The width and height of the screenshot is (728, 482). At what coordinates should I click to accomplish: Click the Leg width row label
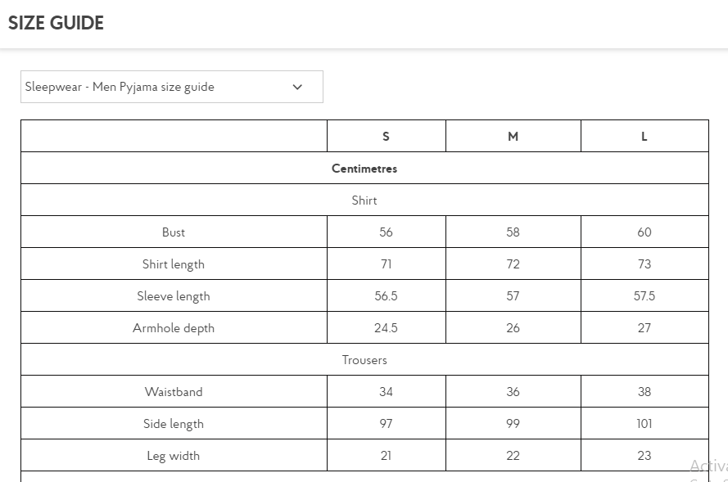174,456
